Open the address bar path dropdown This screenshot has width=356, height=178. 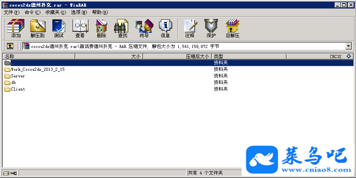tap(349, 46)
